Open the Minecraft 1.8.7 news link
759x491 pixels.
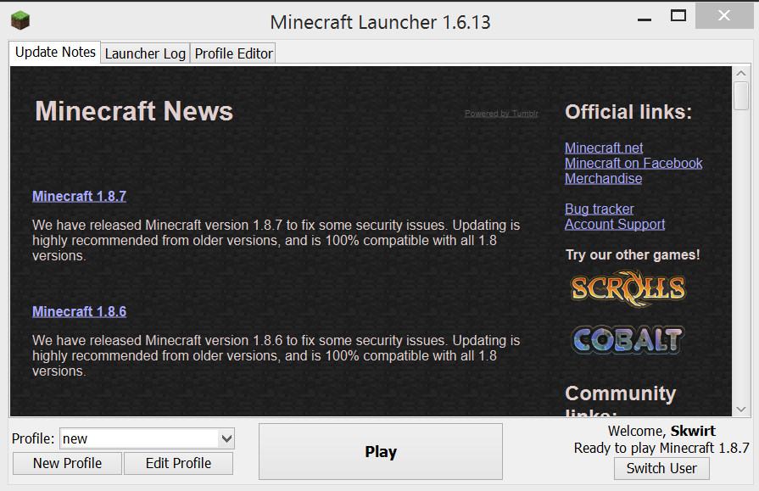80,196
